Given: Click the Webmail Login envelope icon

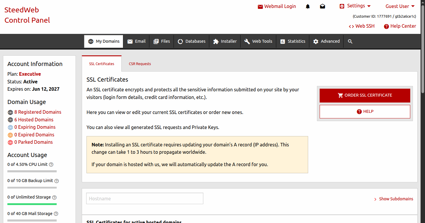Looking at the screenshot, I should coord(260,6).
